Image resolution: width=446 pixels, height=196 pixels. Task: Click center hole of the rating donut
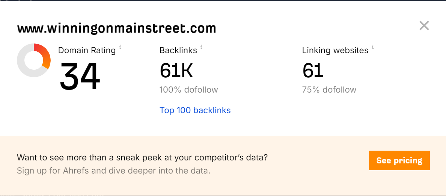34,60
